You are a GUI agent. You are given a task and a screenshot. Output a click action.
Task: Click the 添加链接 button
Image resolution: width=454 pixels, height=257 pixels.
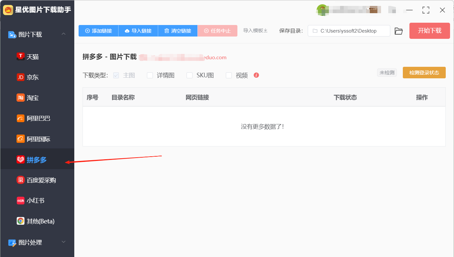click(x=98, y=31)
